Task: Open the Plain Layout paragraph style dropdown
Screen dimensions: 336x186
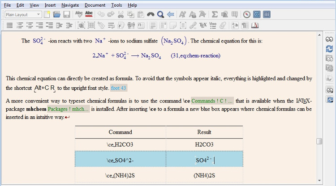Action: pyautogui.click(x=23, y=15)
